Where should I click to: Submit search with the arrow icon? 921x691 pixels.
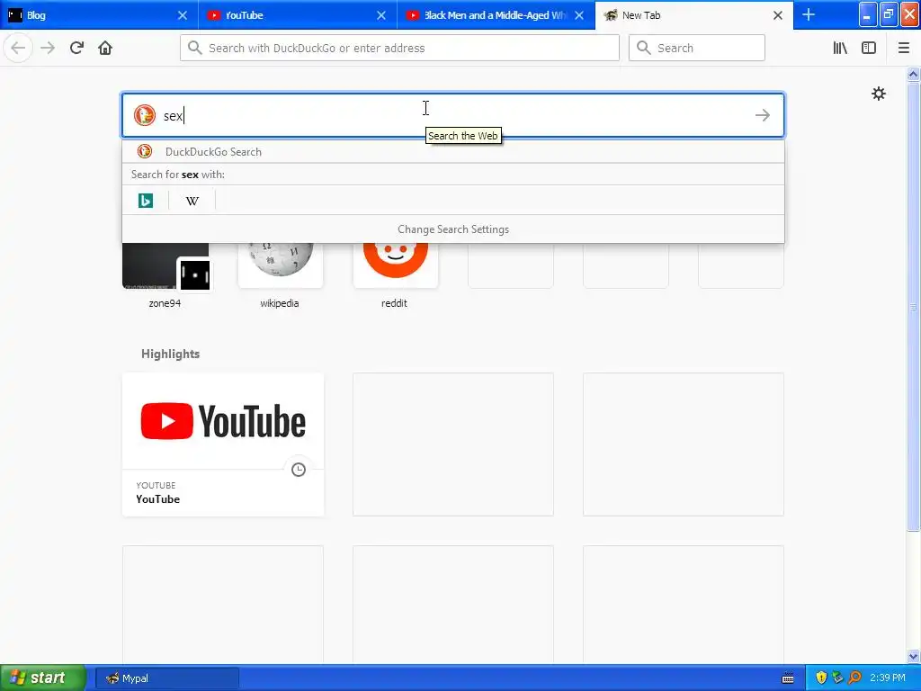pos(763,115)
